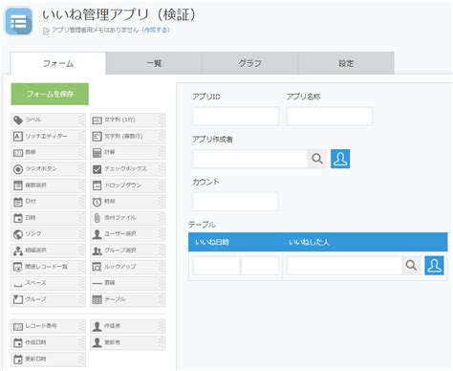Image resolution: width=453 pixels, height=371 pixels.
Task: Select the ドロップダウン field item
Action: pos(127,185)
